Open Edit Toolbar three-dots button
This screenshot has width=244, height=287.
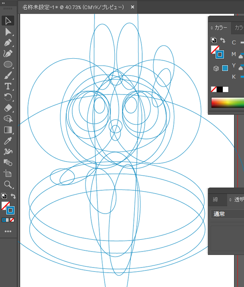tap(8, 231)
